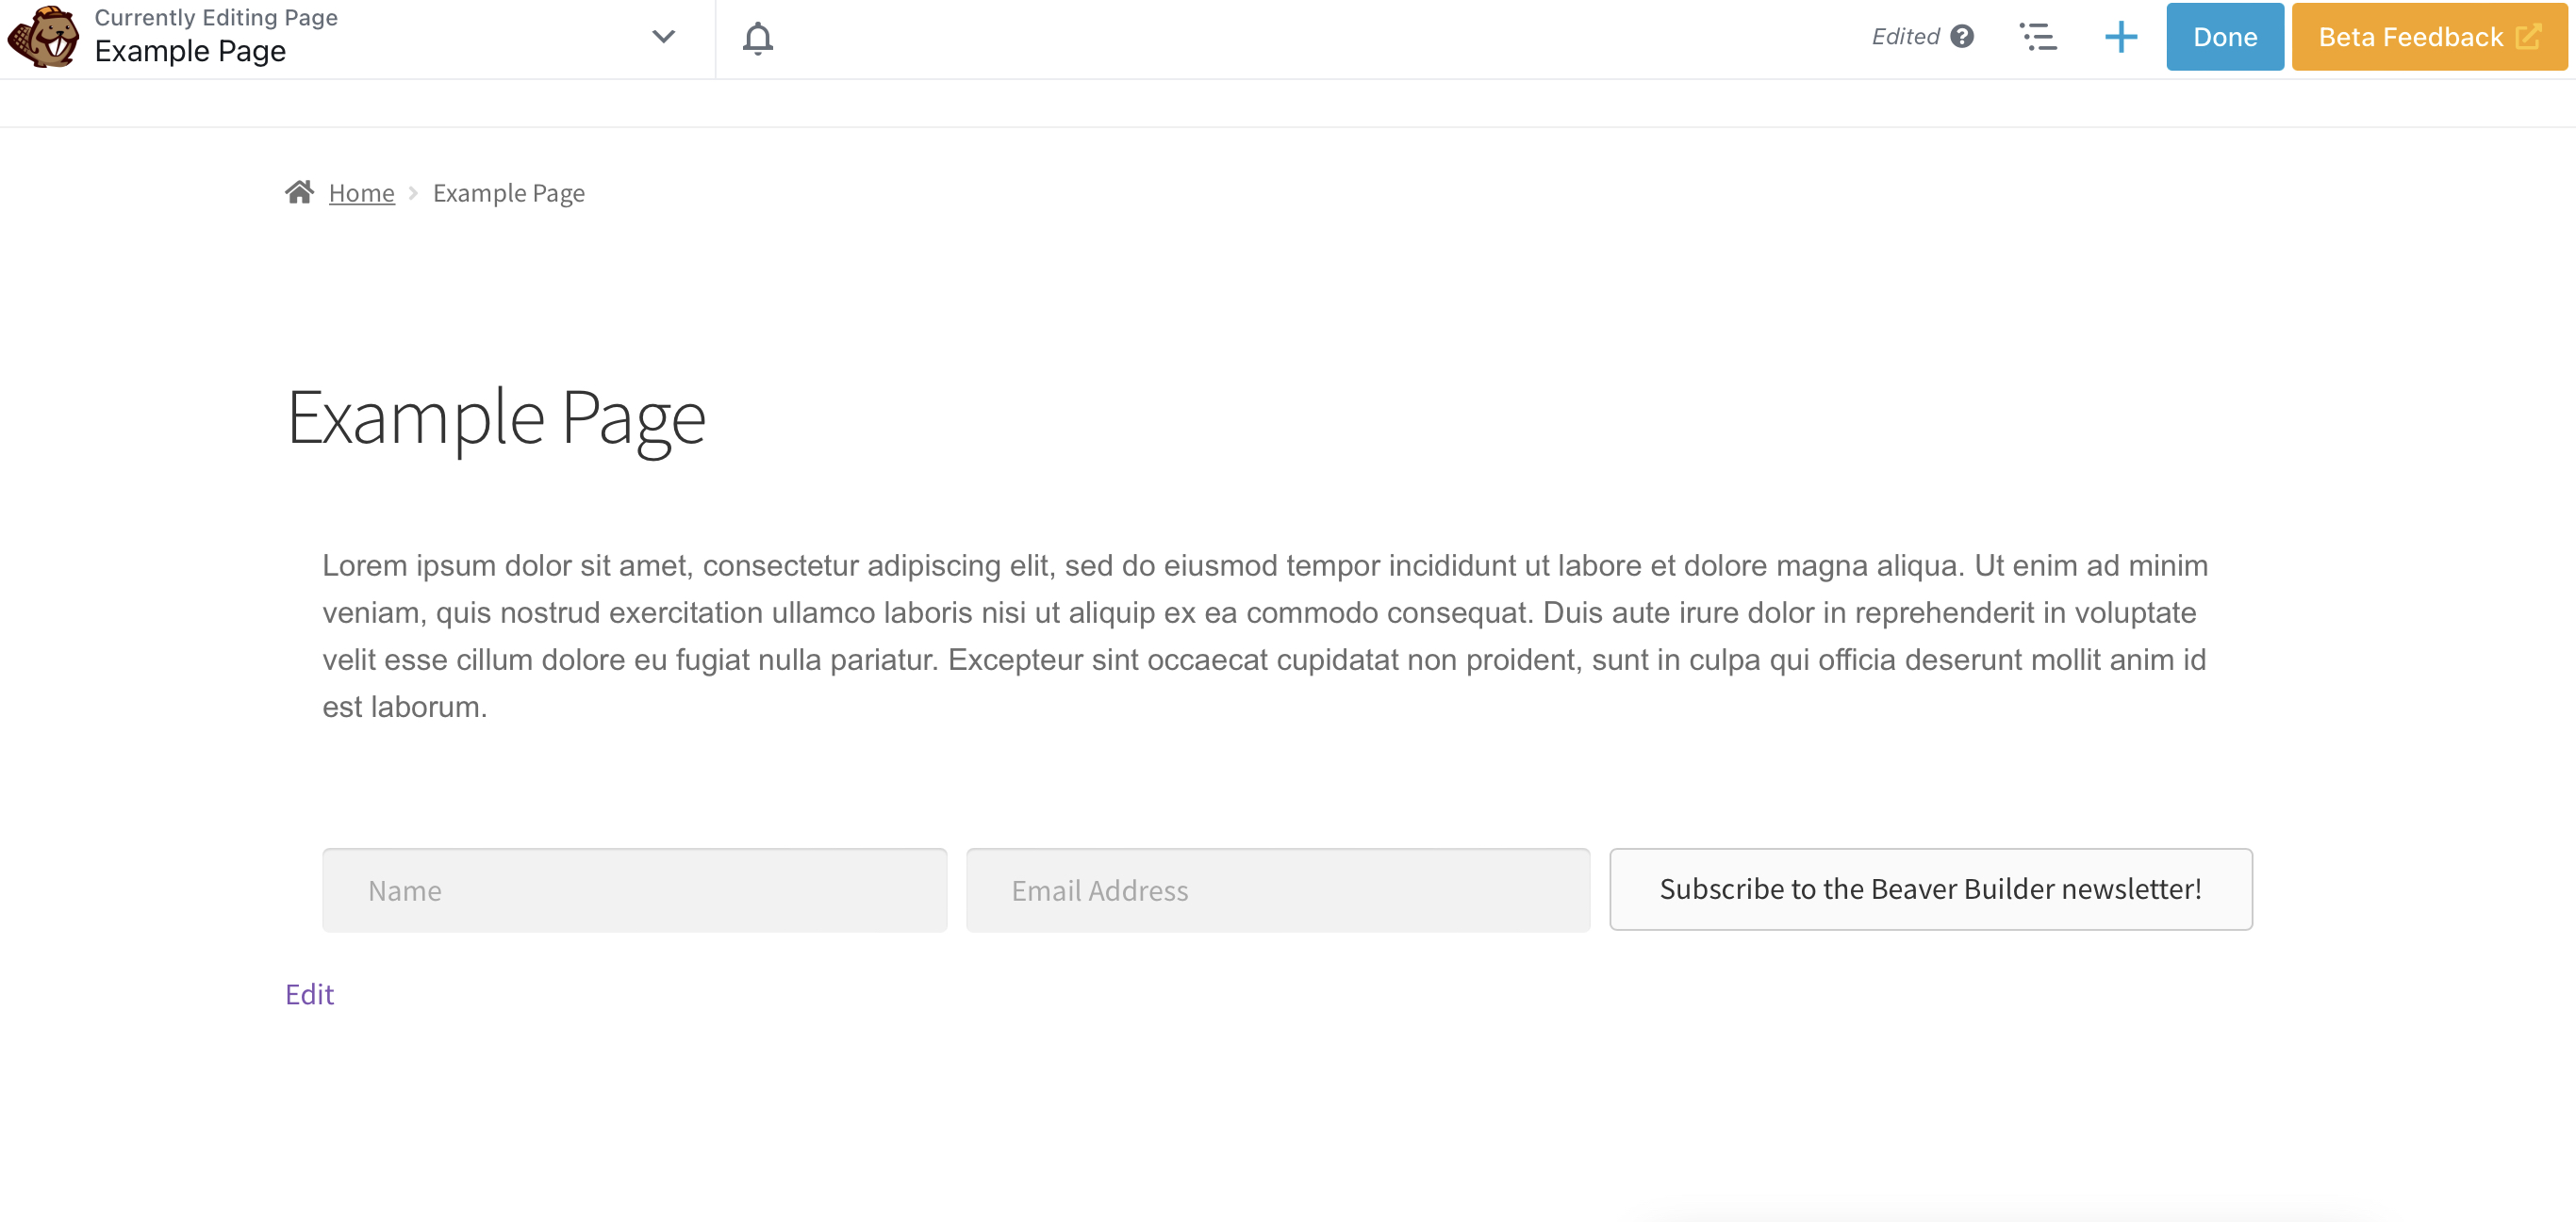Focus the Email Address field

point(1277,890)
